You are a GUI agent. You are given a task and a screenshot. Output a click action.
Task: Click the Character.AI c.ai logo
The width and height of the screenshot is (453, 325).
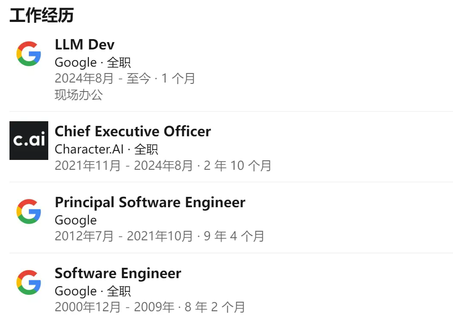28,141
